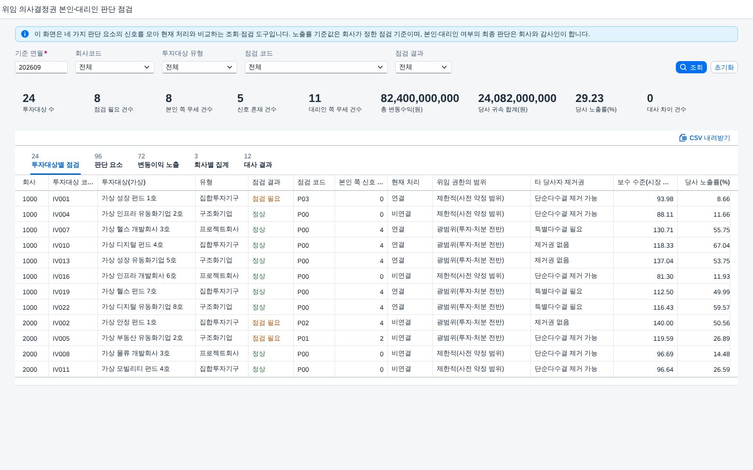Click 제거권 없음 in IV013 row
The width and height of the screenshot is (753, 470).
point(552,260)
